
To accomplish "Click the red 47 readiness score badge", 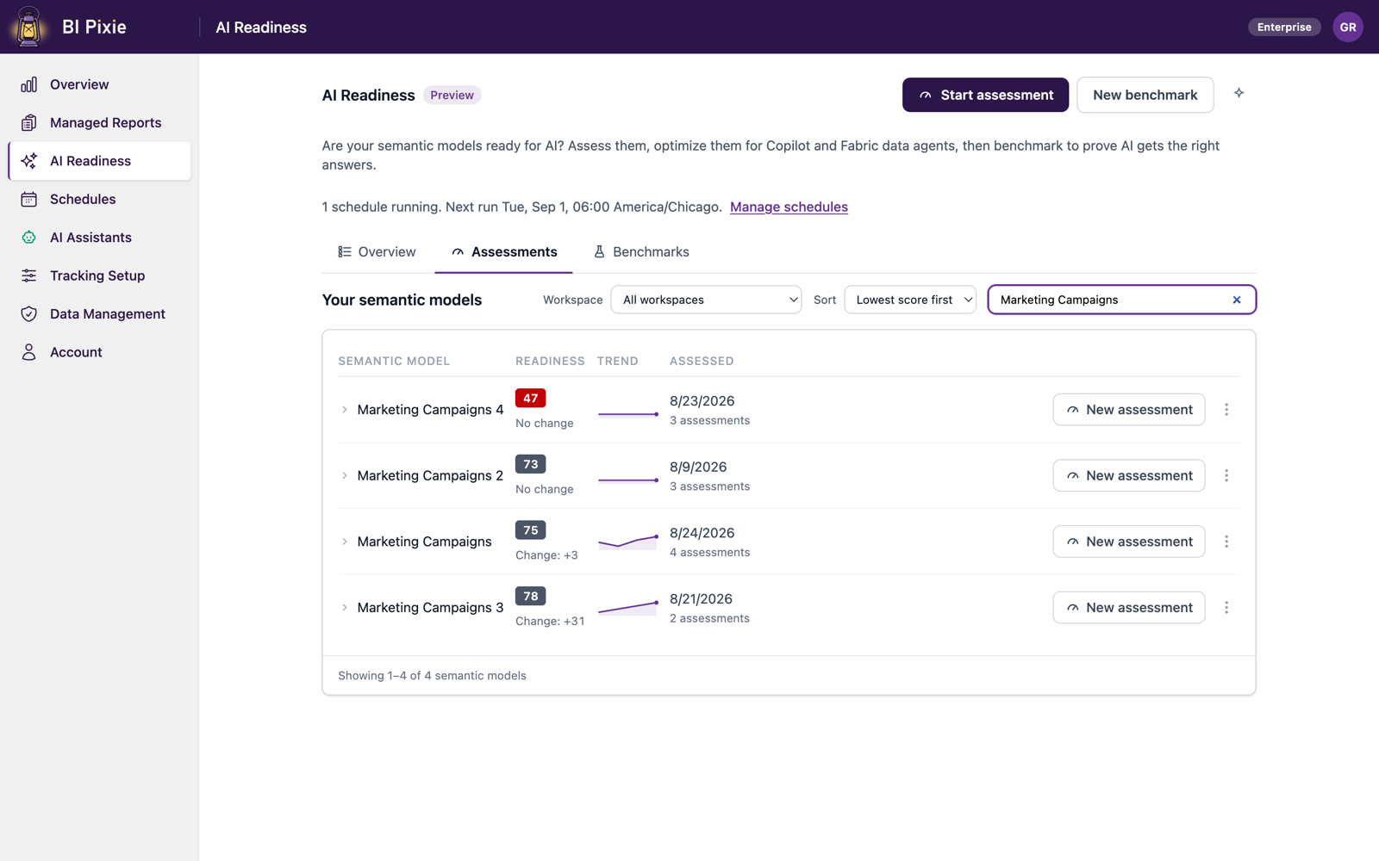I will click(530, 399).
